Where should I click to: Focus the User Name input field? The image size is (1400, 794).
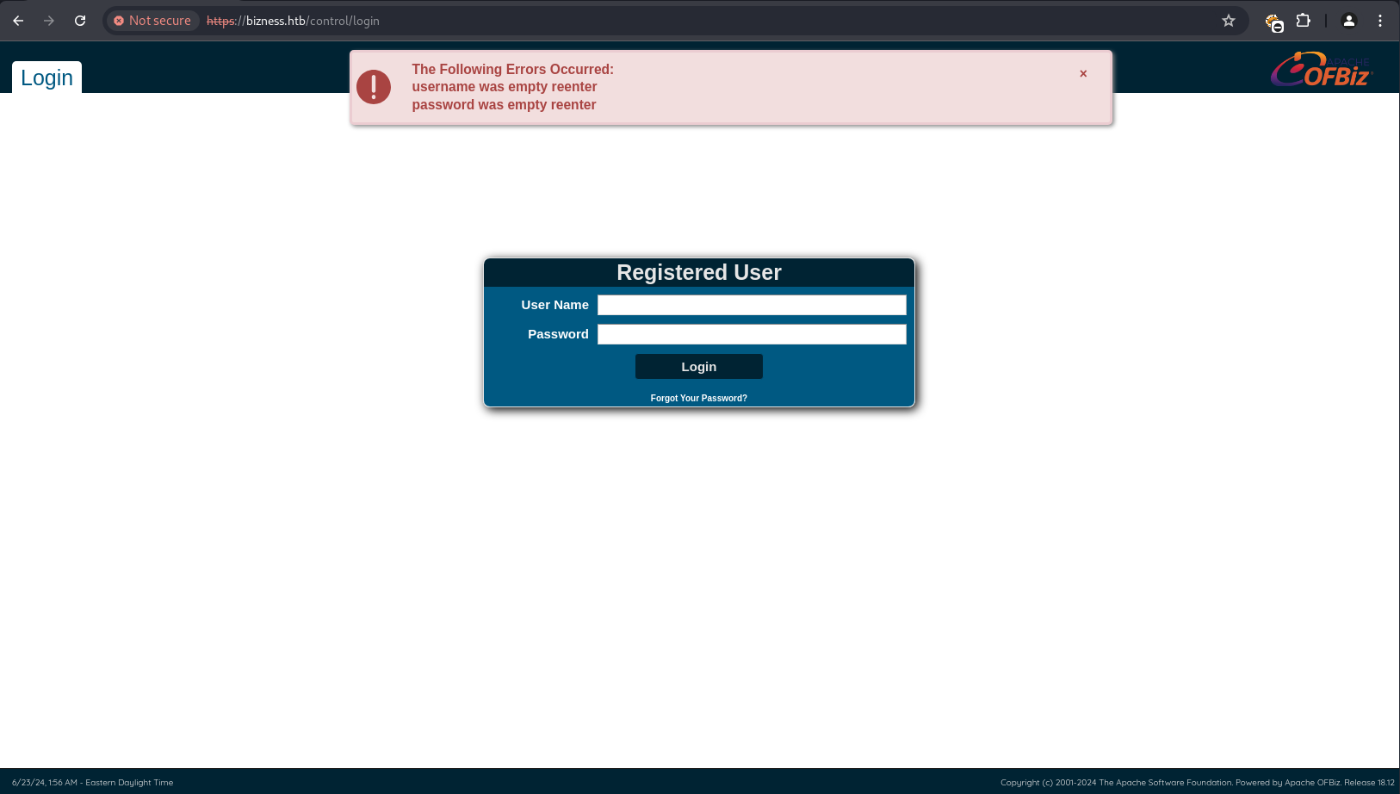click(752, 305)
